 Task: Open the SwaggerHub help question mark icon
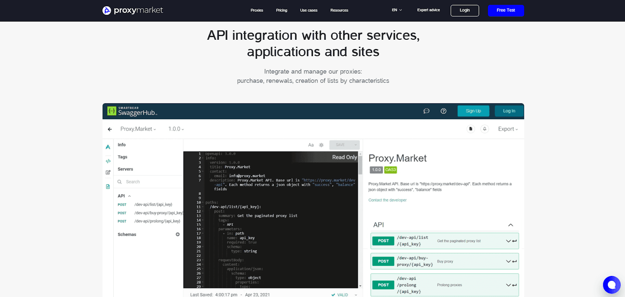[x=443, y=111]
